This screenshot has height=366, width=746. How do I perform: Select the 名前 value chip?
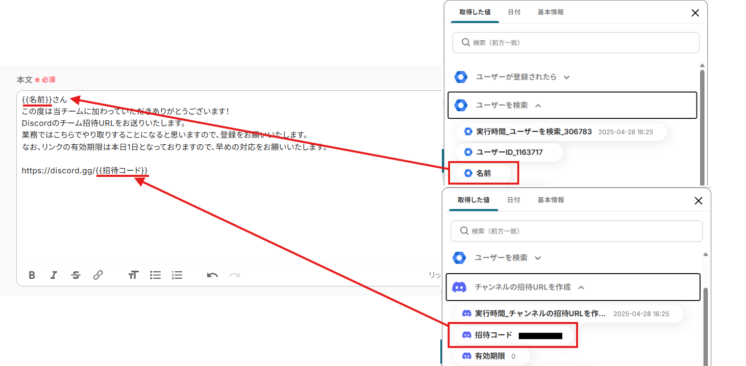pyautogui.click(x=483, y=173)
